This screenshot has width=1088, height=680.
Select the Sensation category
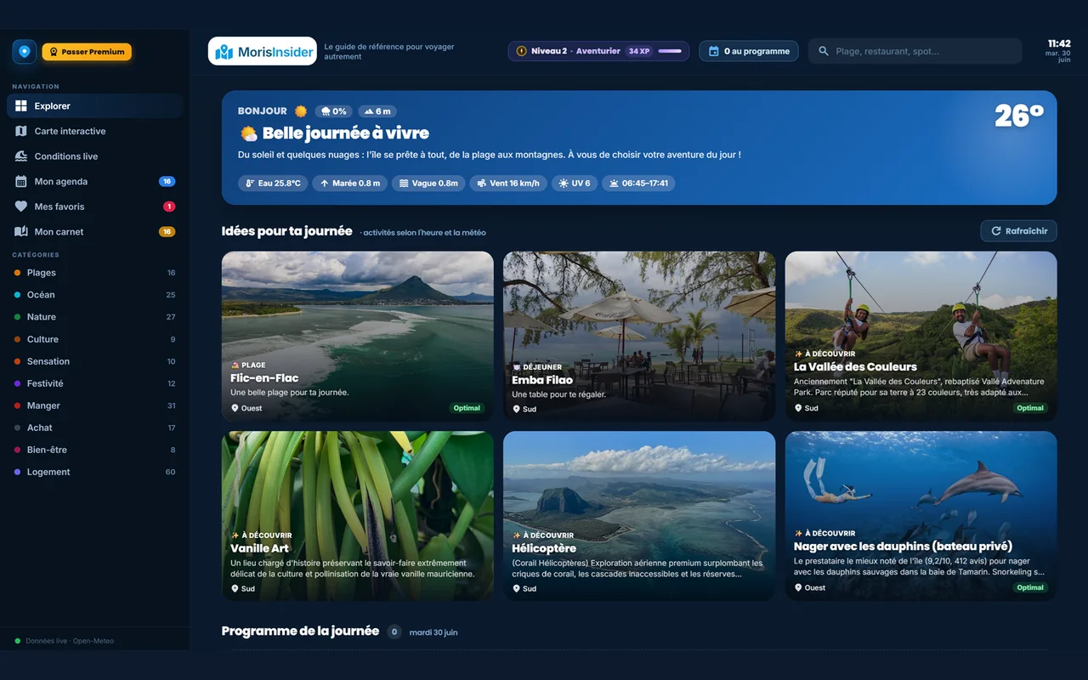coord(95,361)
